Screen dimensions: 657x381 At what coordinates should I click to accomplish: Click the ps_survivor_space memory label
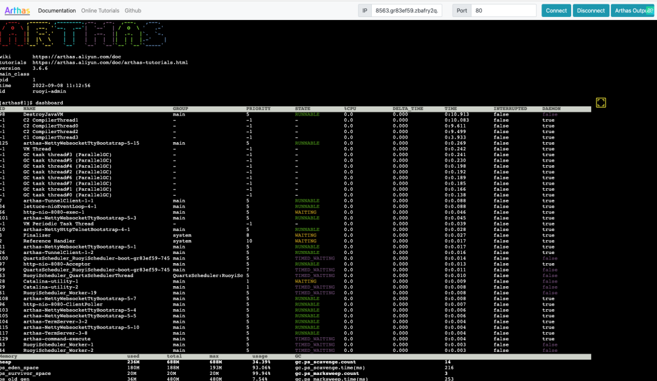25,374
